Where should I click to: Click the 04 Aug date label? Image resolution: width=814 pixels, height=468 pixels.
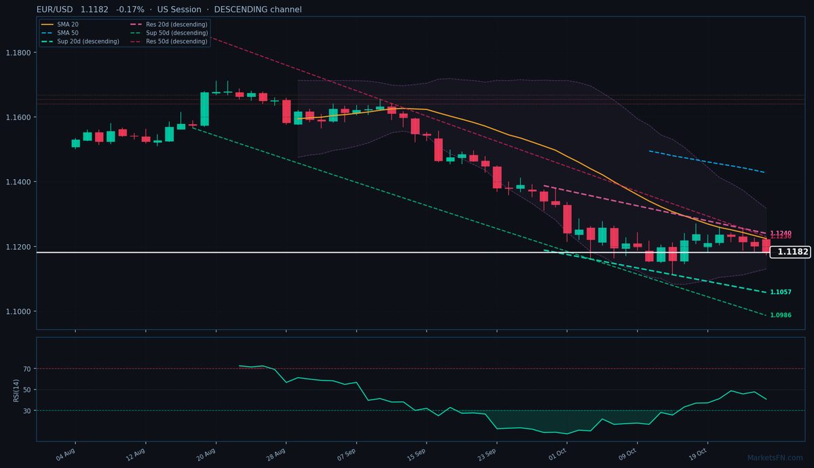(x=66, y=454)
